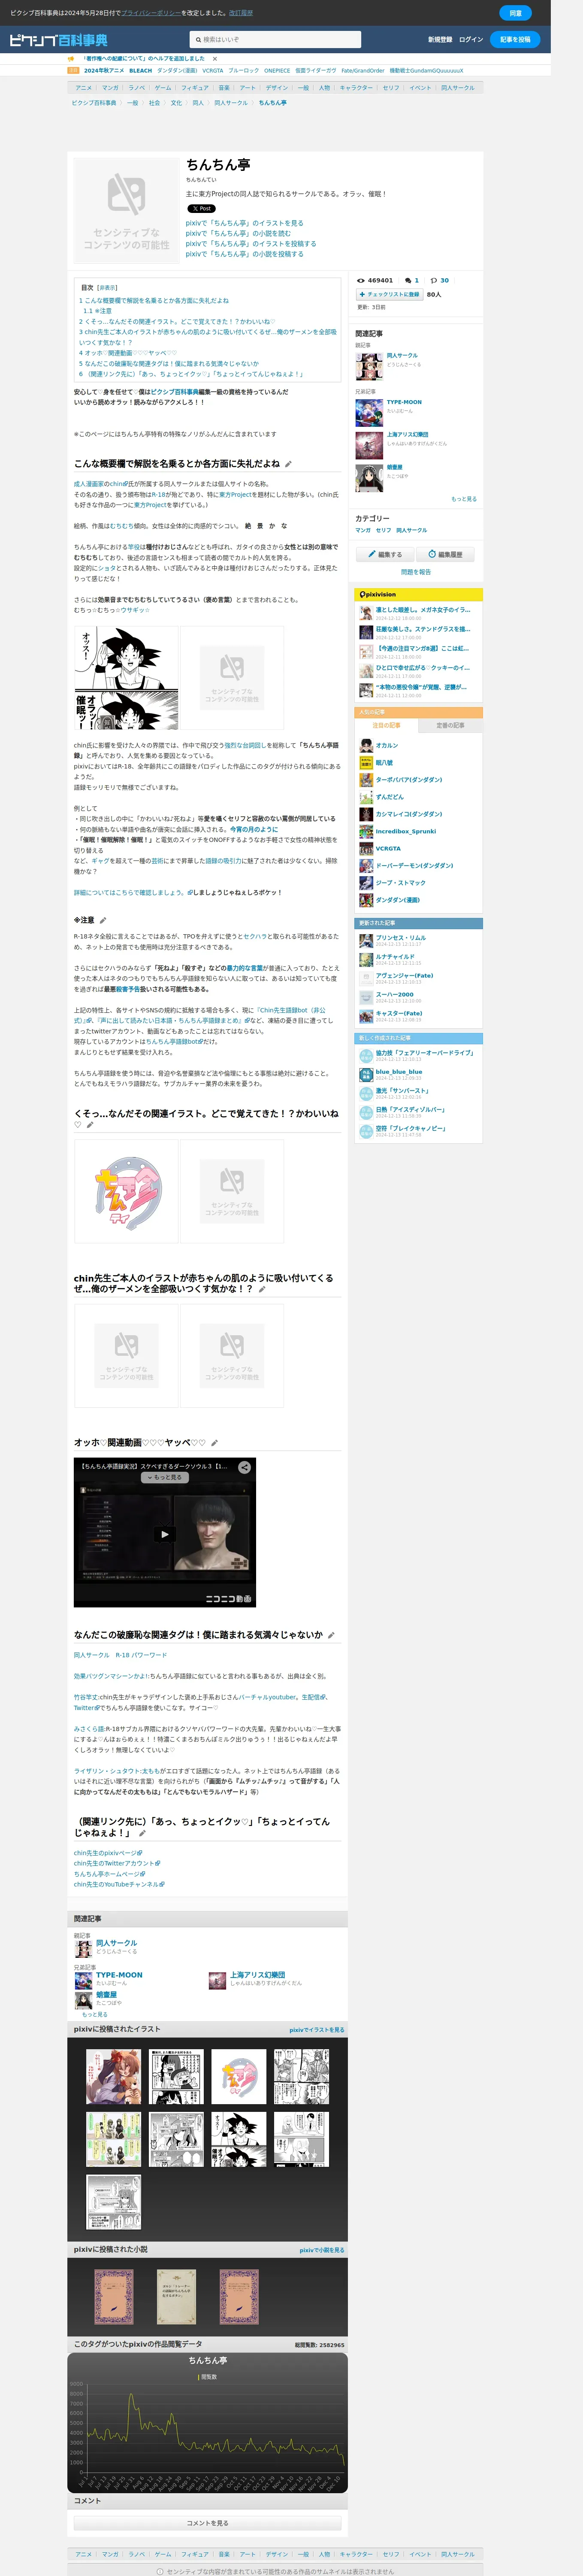This screenshot has width=583, height=2576.
Task: Open キャラクター category in top nav
Action: click(356, 88)
